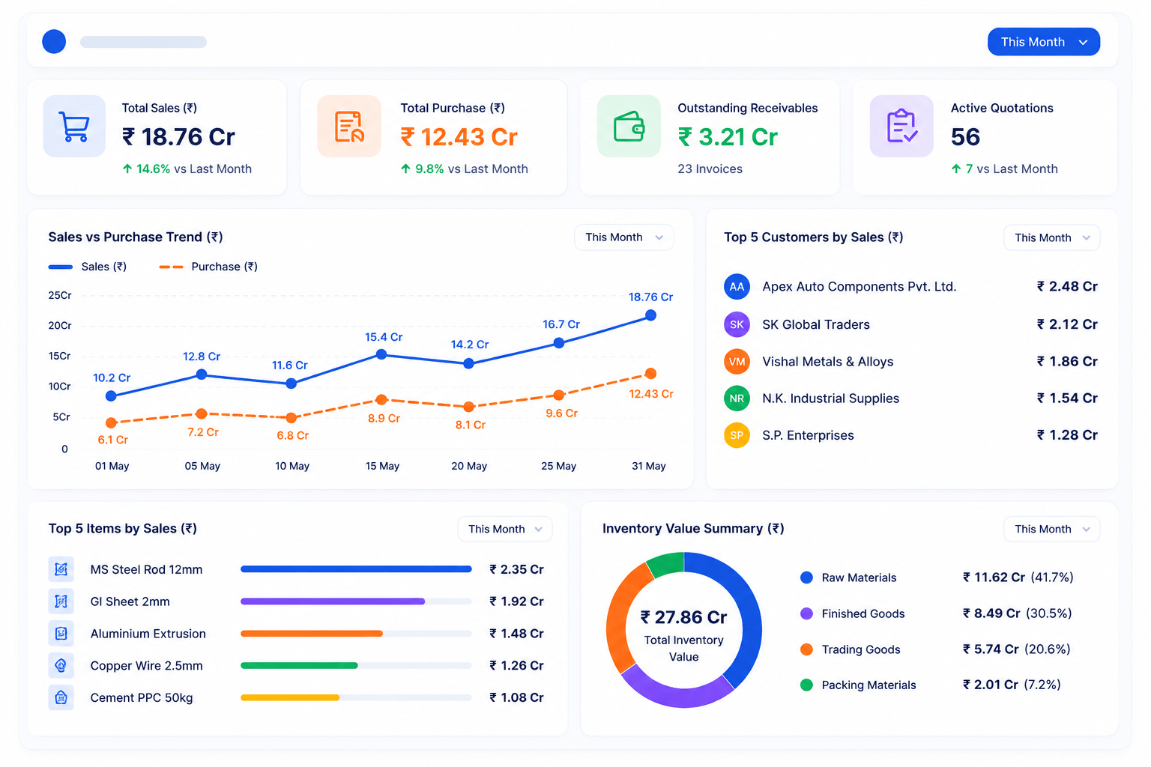Click the Cement PPC 50kg yellow progress bar
Viewport: 1151px width, 767px height.
290,697
